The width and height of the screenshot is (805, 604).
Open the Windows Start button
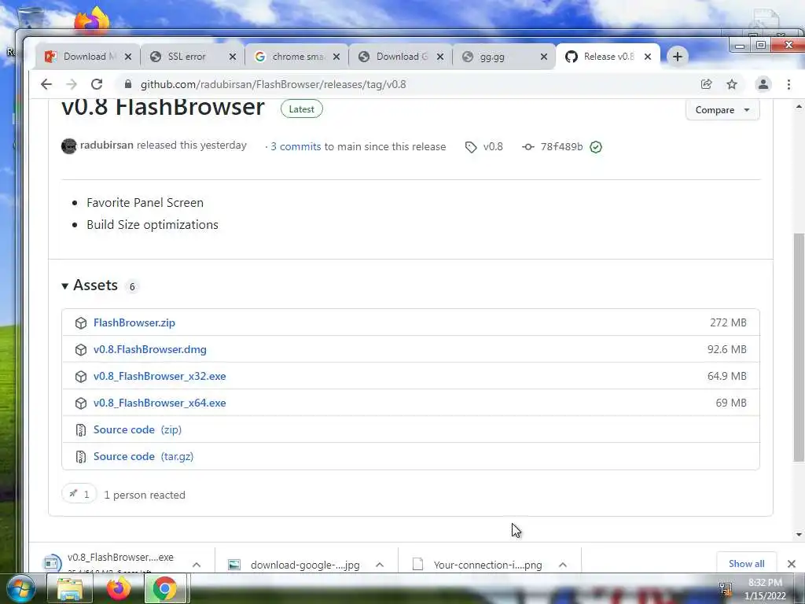pyautogui.click(x=21, y=589)
